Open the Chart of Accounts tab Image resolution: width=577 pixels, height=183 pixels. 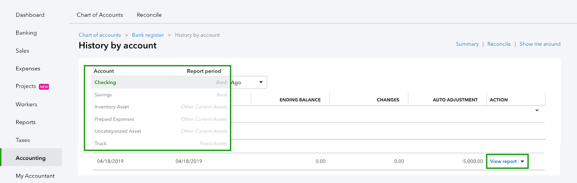click(x=100, y=15)
